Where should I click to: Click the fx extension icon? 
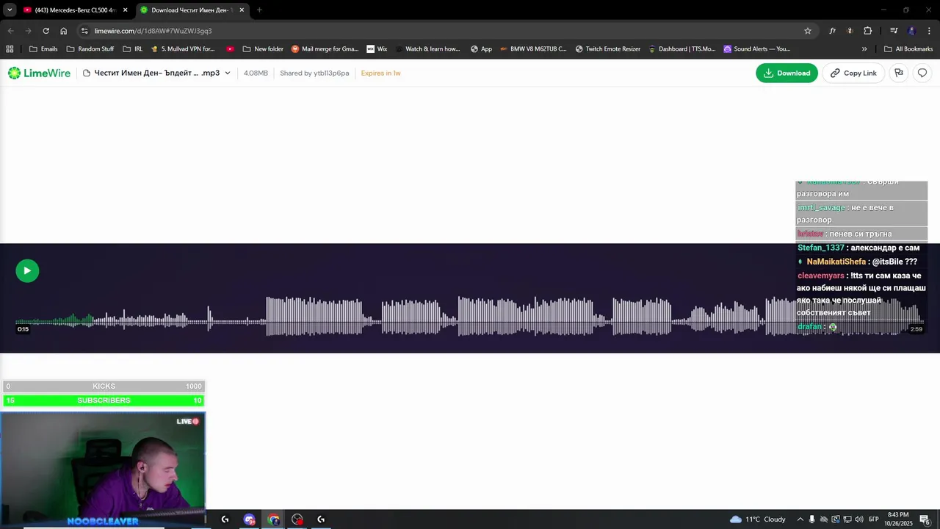pos(832,31)
